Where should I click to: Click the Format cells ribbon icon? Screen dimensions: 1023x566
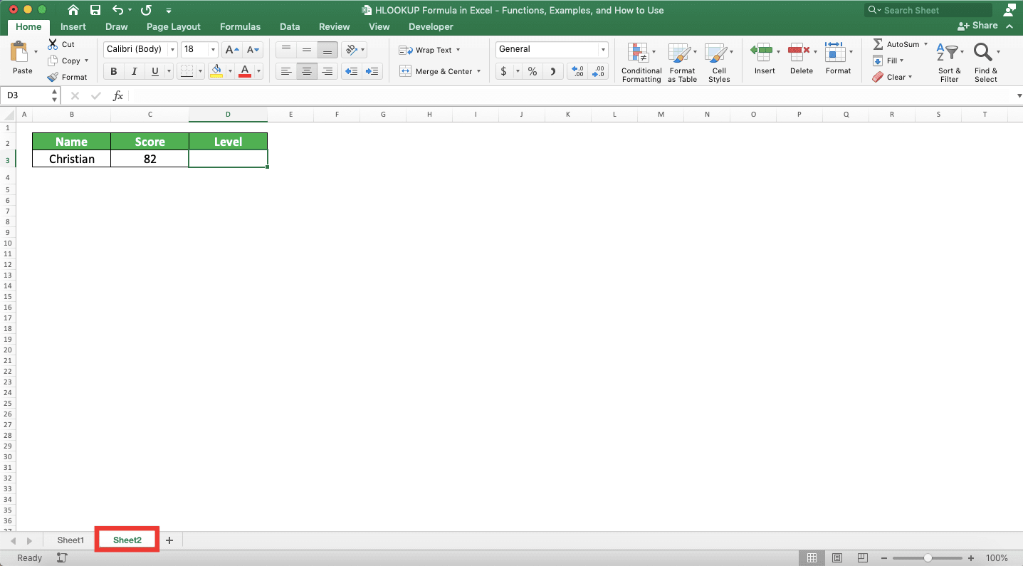[834, 52]
